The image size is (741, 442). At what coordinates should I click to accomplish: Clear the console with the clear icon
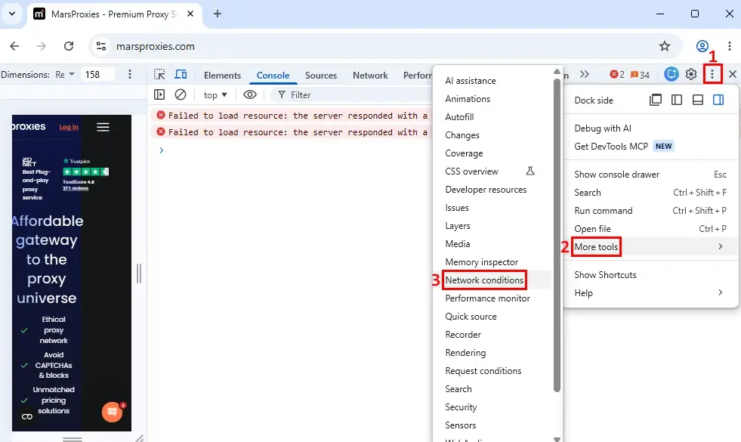tap(180, 94)
